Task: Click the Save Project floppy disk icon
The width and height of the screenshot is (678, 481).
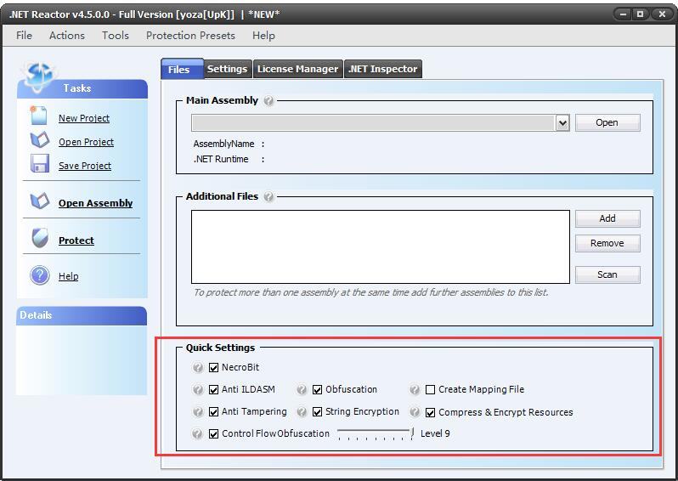Action: pyautogui.click(x=40, y=164)
